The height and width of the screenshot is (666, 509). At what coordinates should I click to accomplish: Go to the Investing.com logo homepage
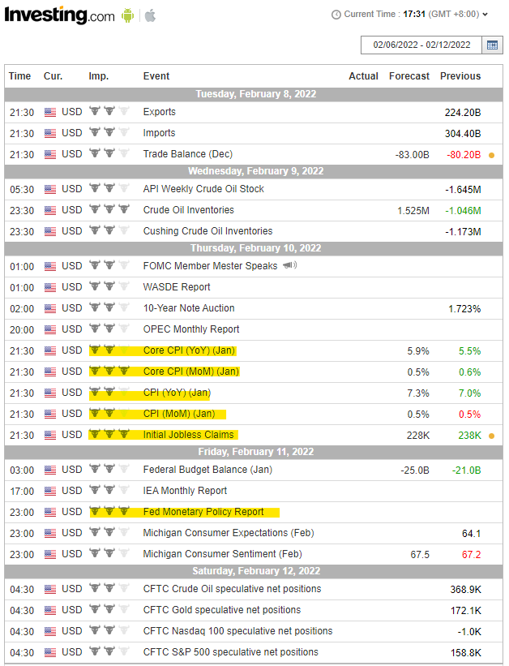[x=59, y=15]
